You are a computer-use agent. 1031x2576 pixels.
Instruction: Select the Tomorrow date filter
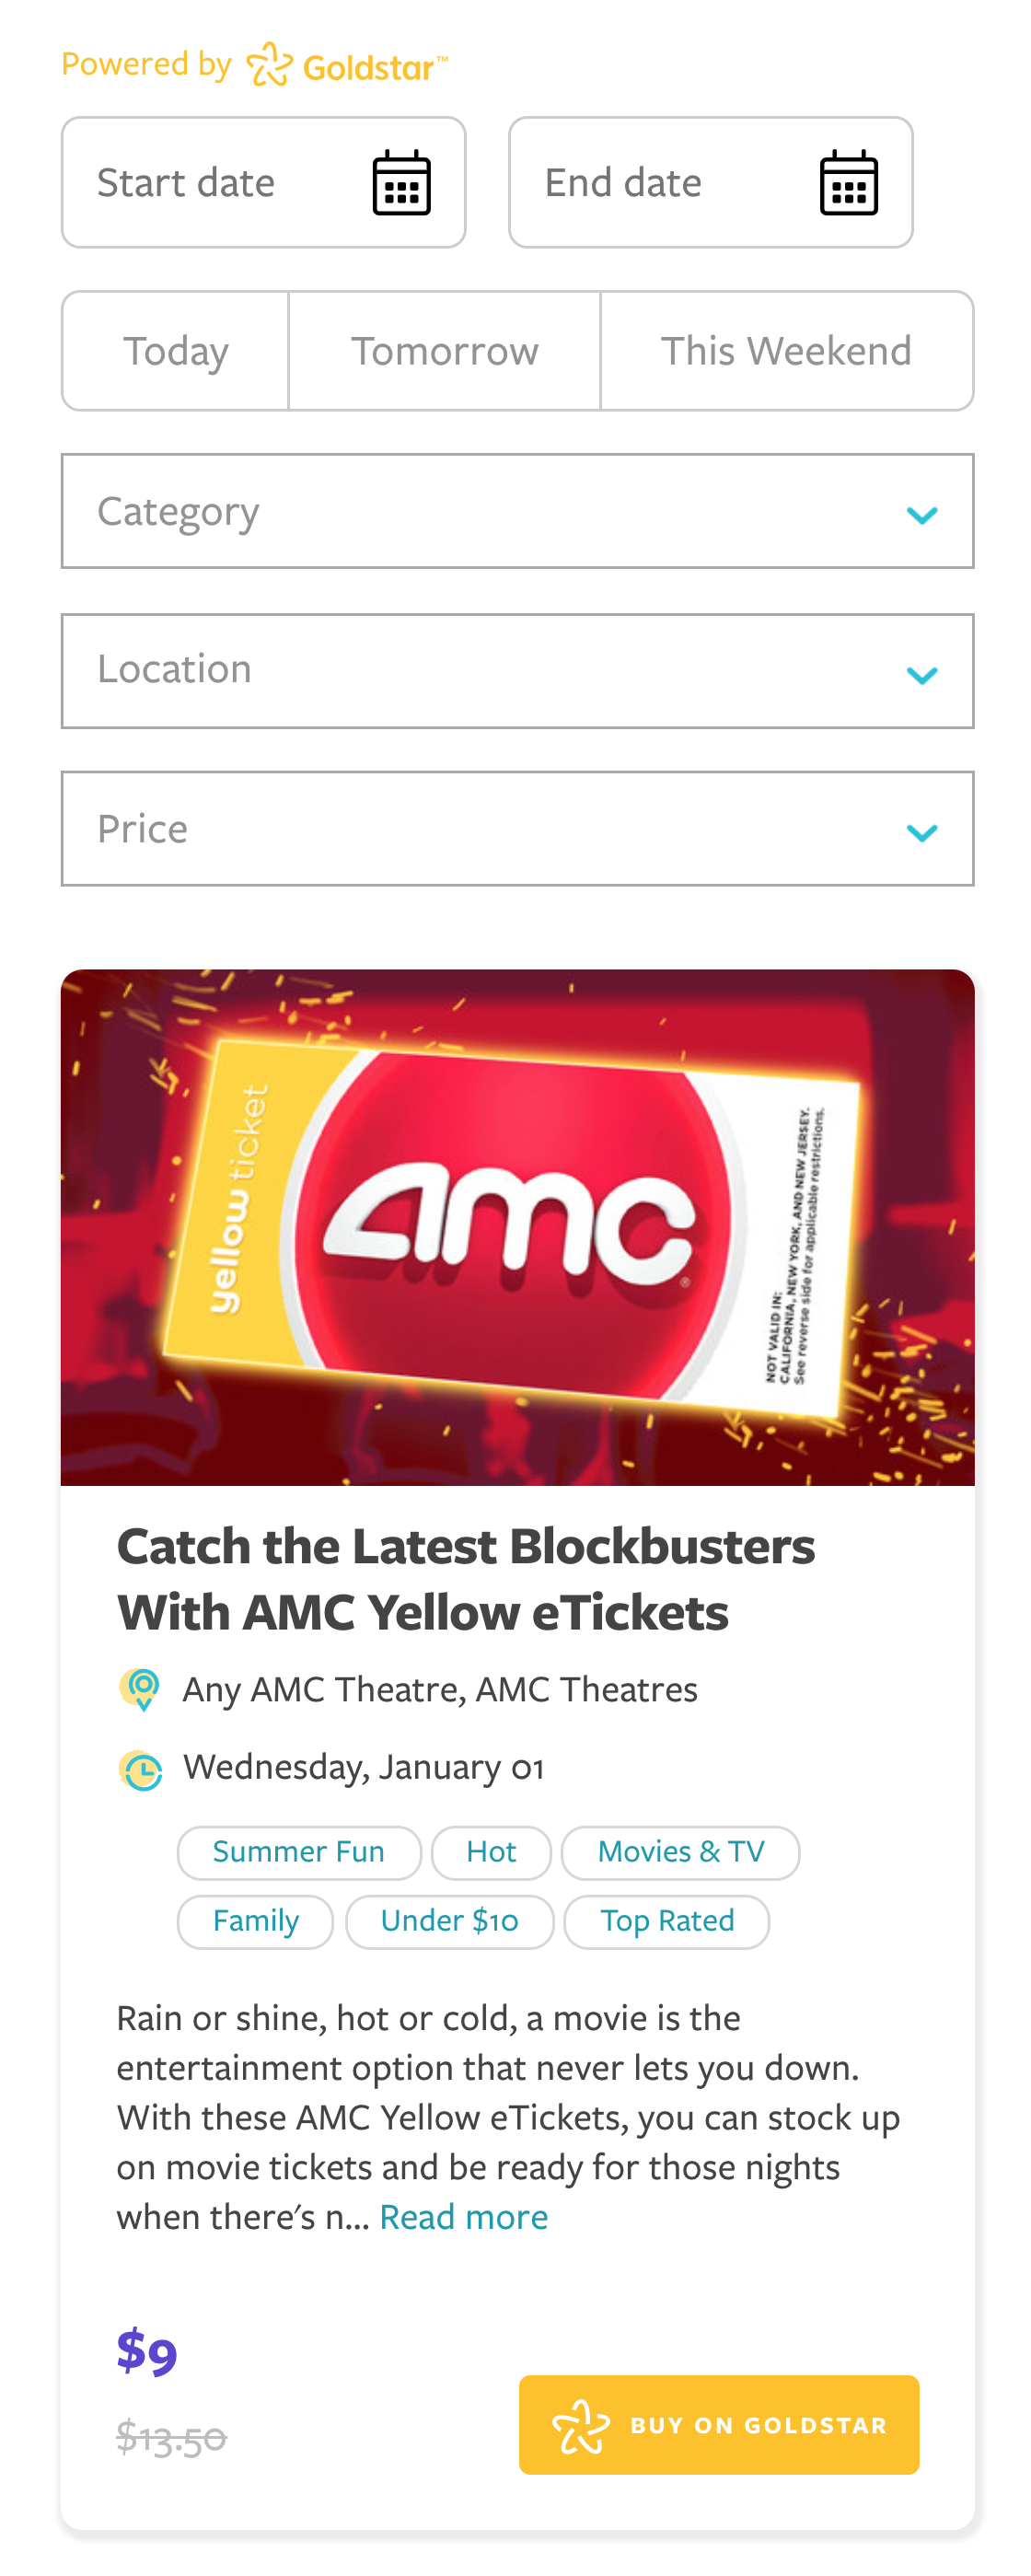click(444, 351)
